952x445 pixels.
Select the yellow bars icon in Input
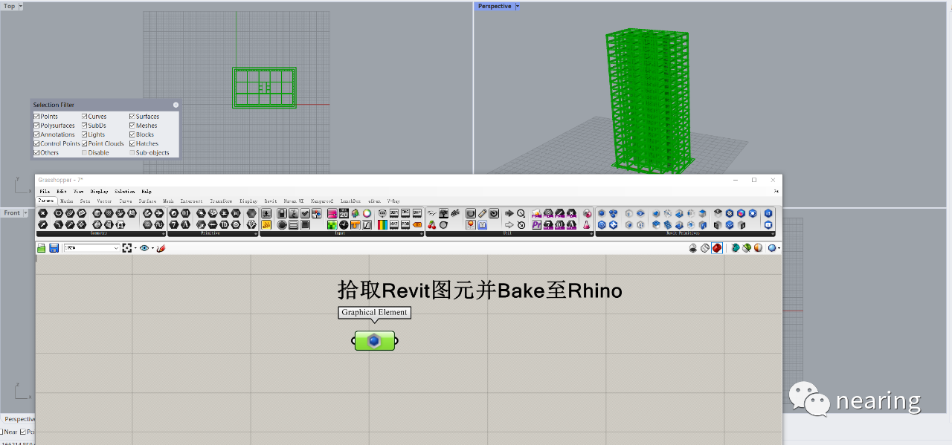pyautogui.click(x=266, y=225)
